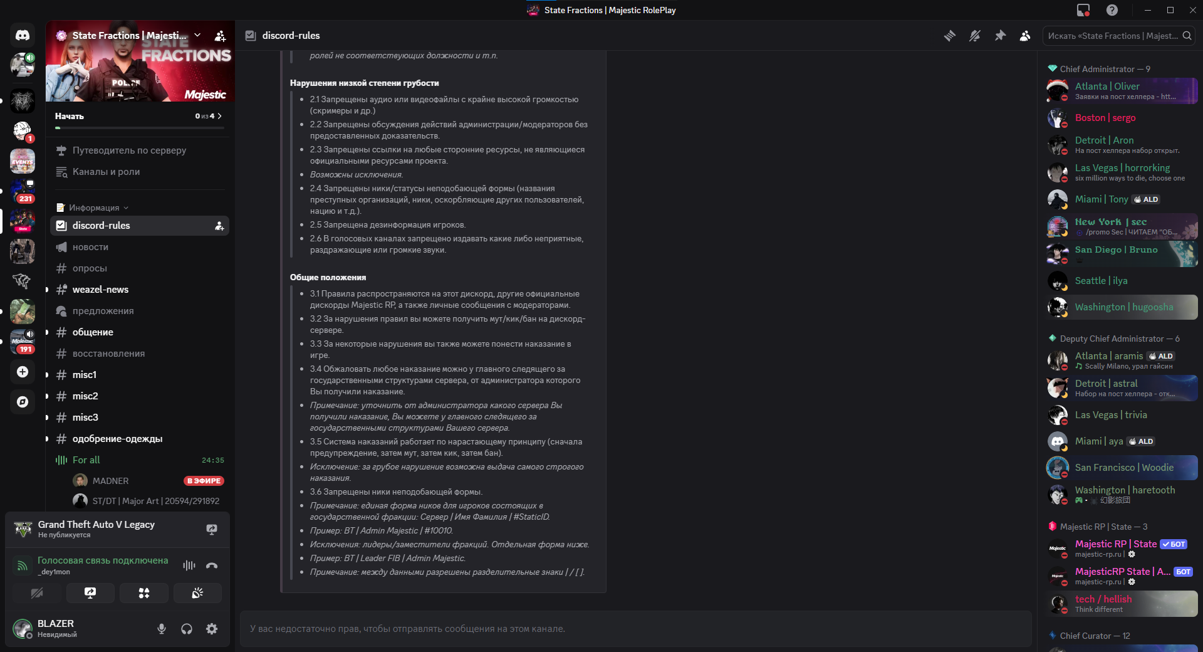The image size is (1203, 652).
Task: Click create invite icon on discord-rules
Action: (x=219, y=226)
